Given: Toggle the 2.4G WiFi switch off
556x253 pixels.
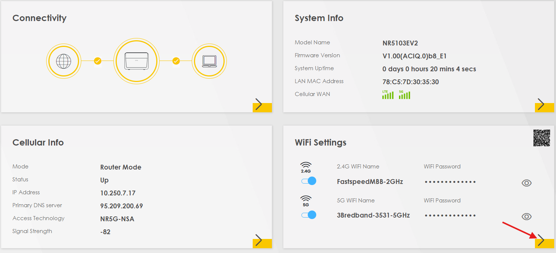Looking at the screenshot, I should click(309, 181).
